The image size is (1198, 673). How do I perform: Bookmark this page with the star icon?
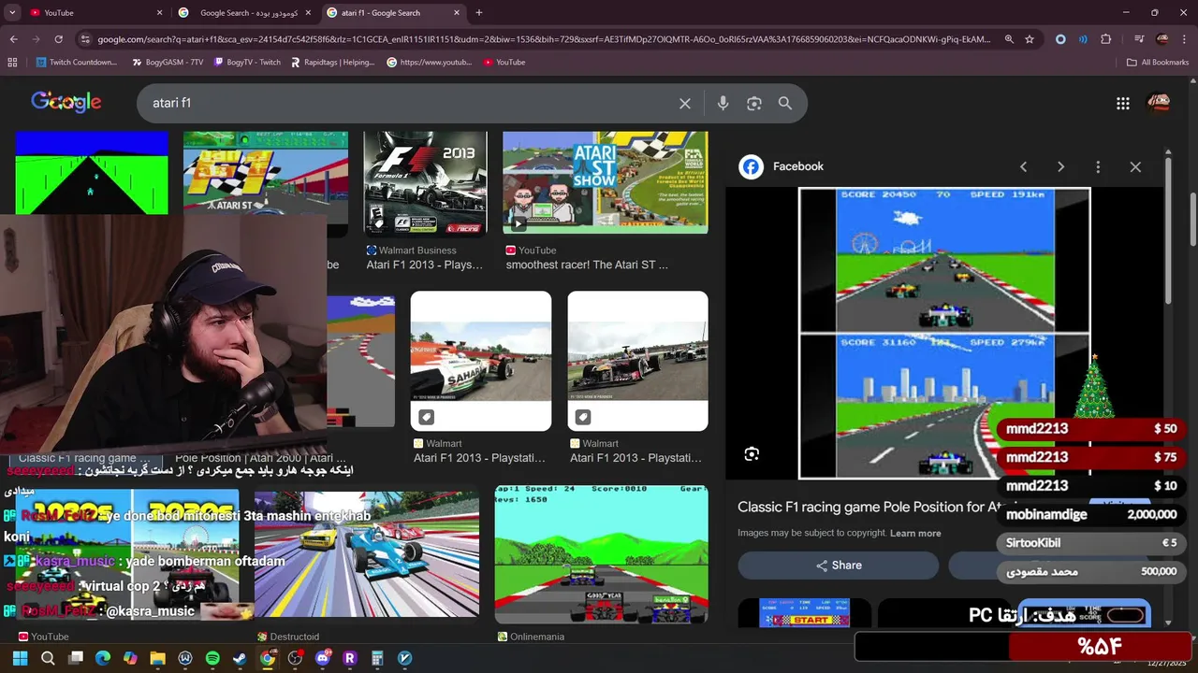[1030, 39]
